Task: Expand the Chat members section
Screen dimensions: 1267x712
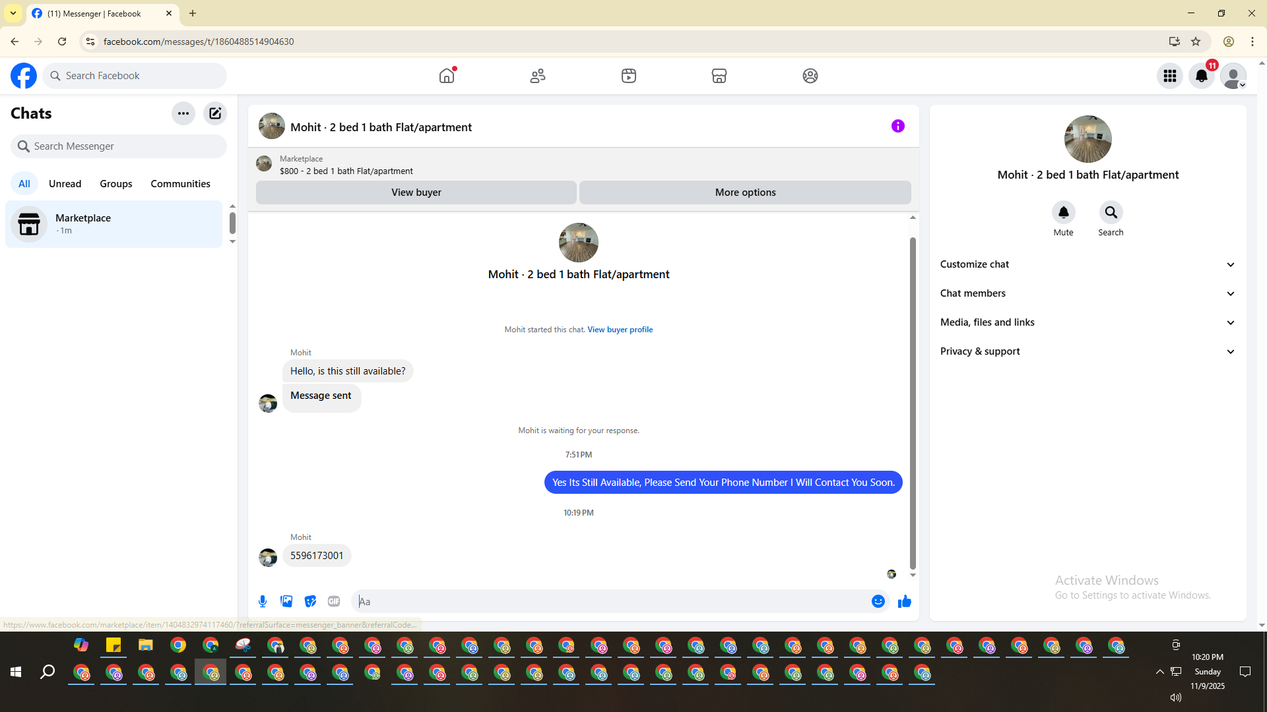Action: 1088,293
